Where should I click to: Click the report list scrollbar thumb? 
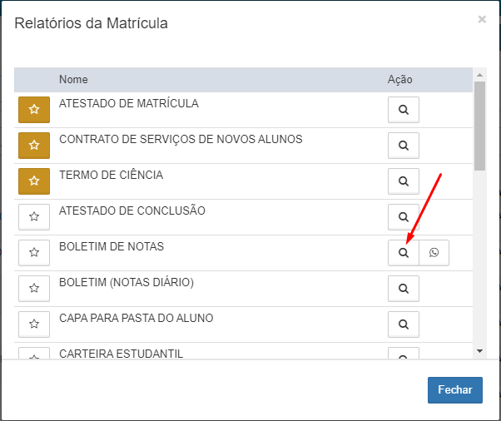pos(479,126)
